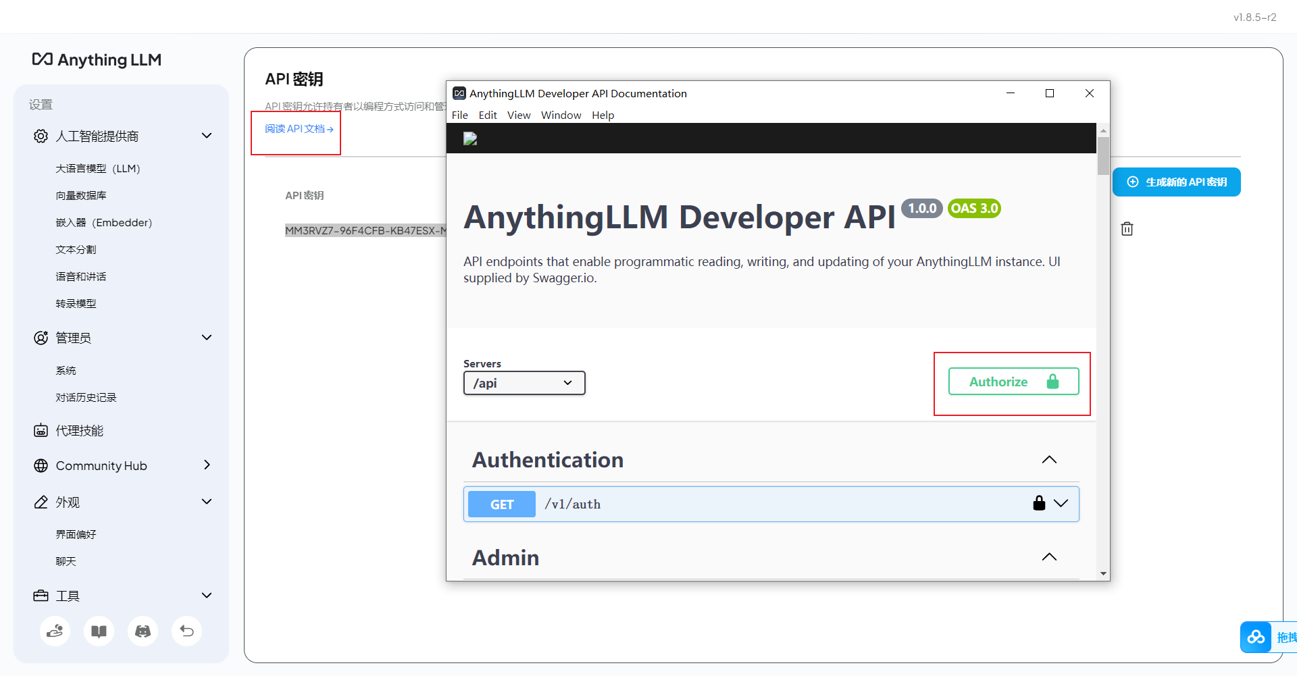Click the Admin user icon in sidebar
This screenshot has width=1297, height=676.
pyautogui.click(x=41, y=338)
